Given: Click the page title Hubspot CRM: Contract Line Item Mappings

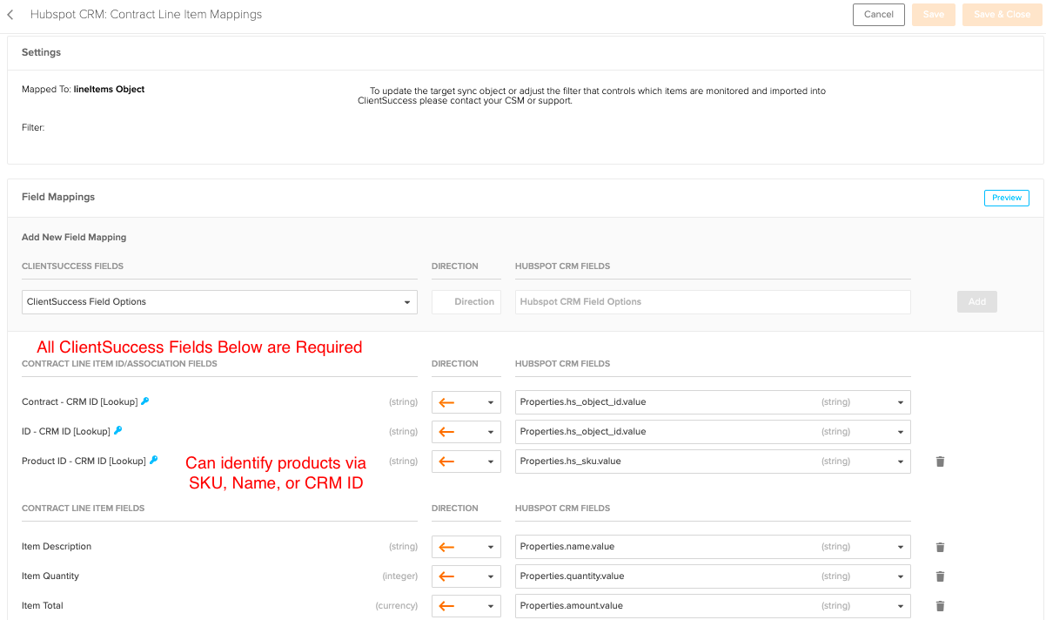Looking at the screenshot, I should [146, 15].
